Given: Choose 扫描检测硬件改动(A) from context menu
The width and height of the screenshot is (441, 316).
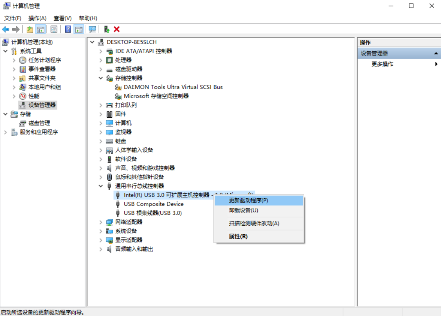Looking at the screenshot, I should (x=259, y=223).
